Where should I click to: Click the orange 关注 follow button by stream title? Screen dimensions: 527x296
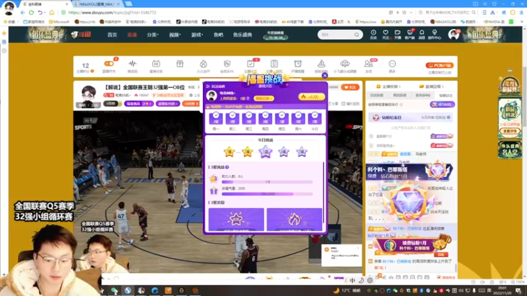pyautogui.click(x=350, y=87)
